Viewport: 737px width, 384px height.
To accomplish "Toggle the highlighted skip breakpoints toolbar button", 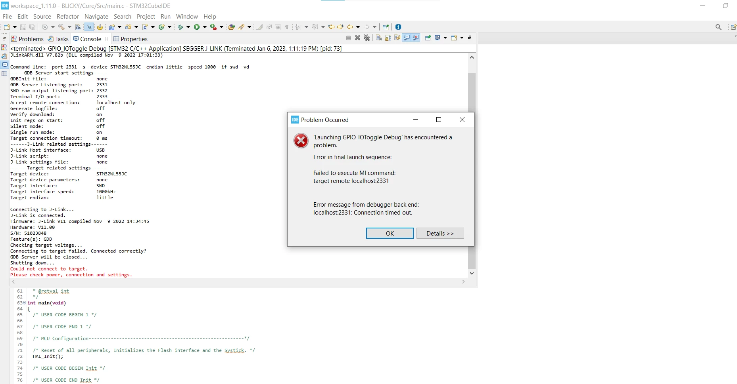I will [89, 27].
